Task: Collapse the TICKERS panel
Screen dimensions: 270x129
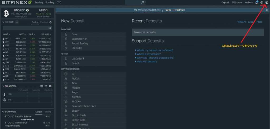Action: 3,22
